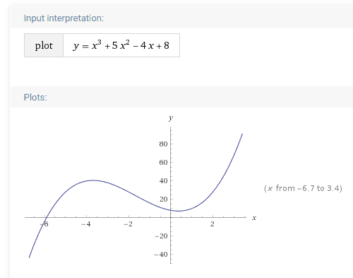Click the y axis label above graph
This screenshot has height=278, width=353.
coord(171,117)
